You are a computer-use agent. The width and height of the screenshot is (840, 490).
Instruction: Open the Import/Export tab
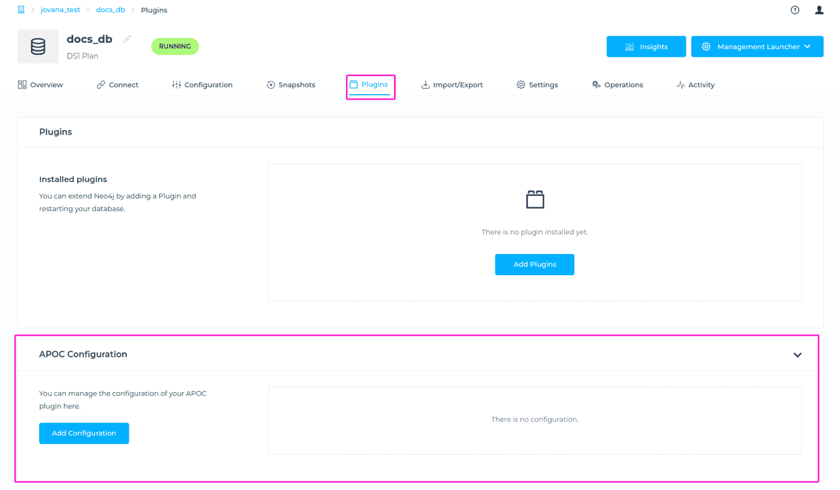[x=452, y=85]
